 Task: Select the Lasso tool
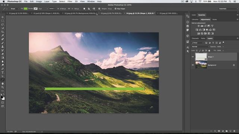tap(3, 25)
